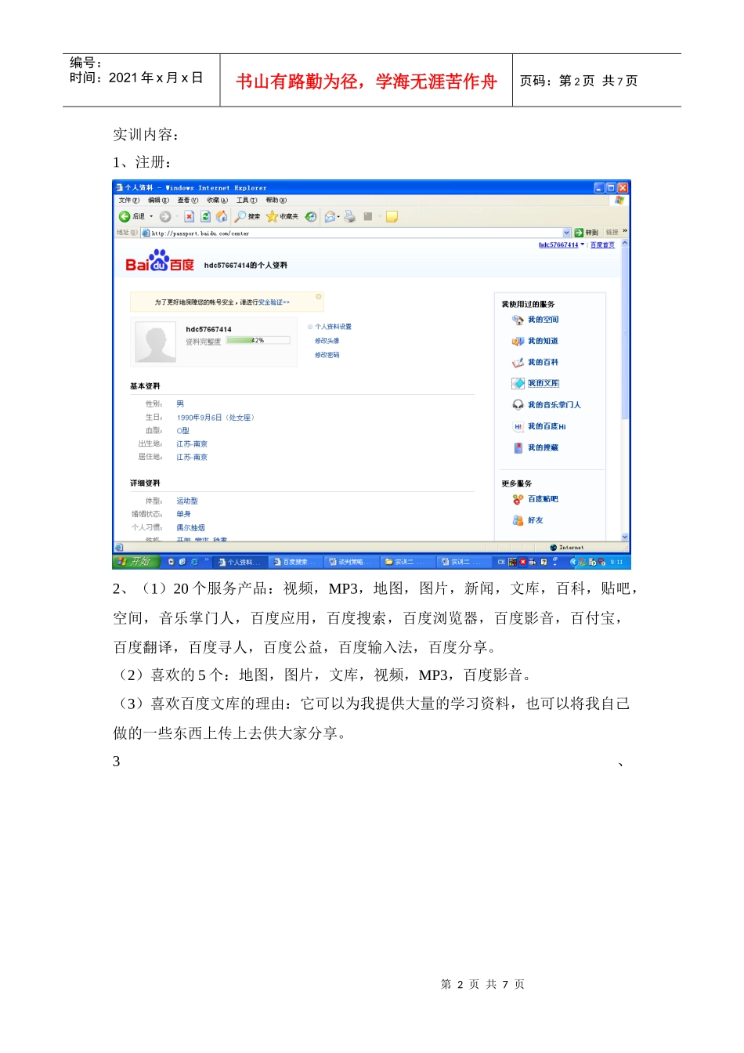Open the hdc57667414 account dropdown arrow
744x1053 pixels.
click(x=582, y=244)
